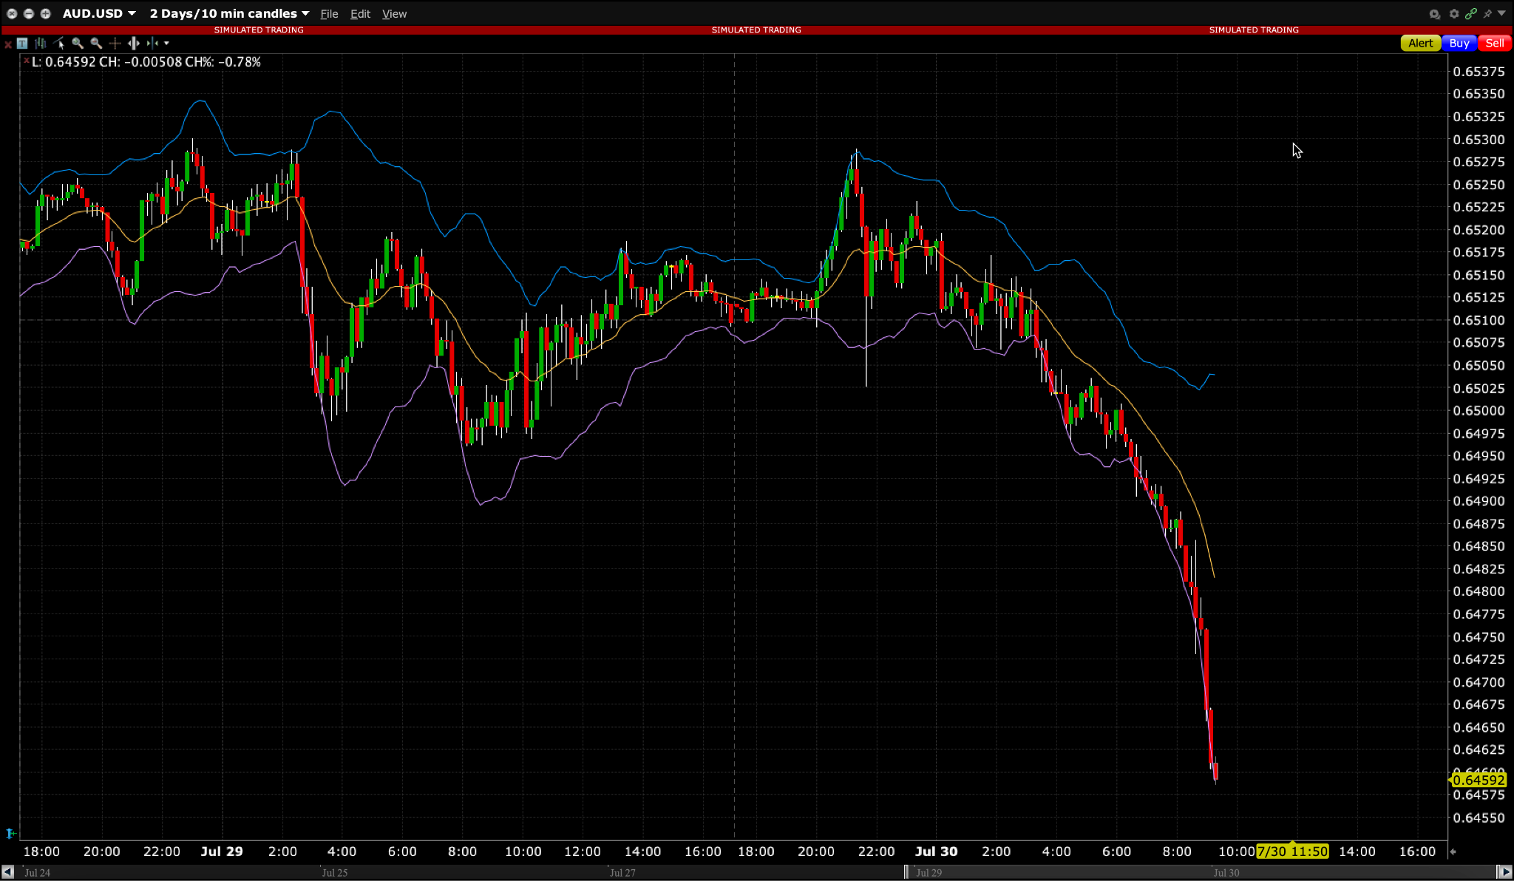Click the timeline scrollbar right arrow
Screen dimensions: 1514x881
point(1504,872)
